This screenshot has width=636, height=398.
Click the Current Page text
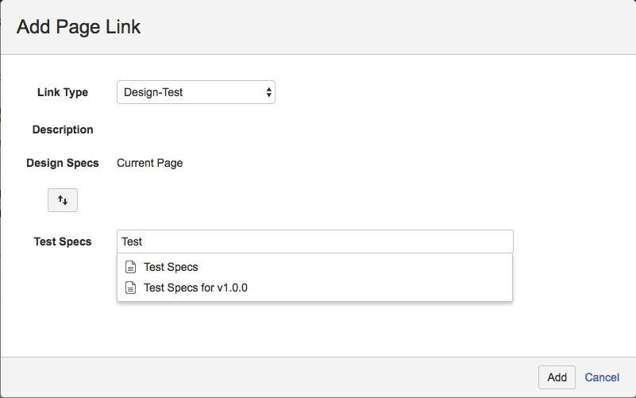(x=149, y=163)
